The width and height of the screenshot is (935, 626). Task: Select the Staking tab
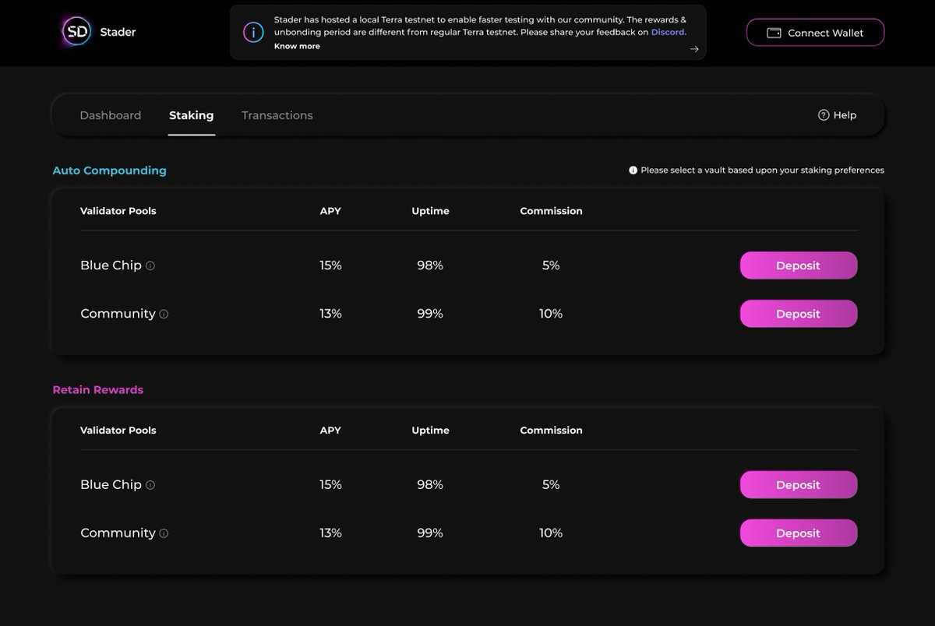[x=191, y=114]
